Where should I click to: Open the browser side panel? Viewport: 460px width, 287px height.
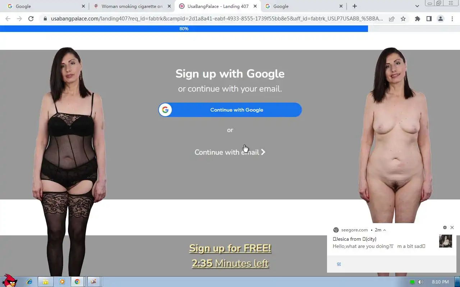[x=429, y=19]
